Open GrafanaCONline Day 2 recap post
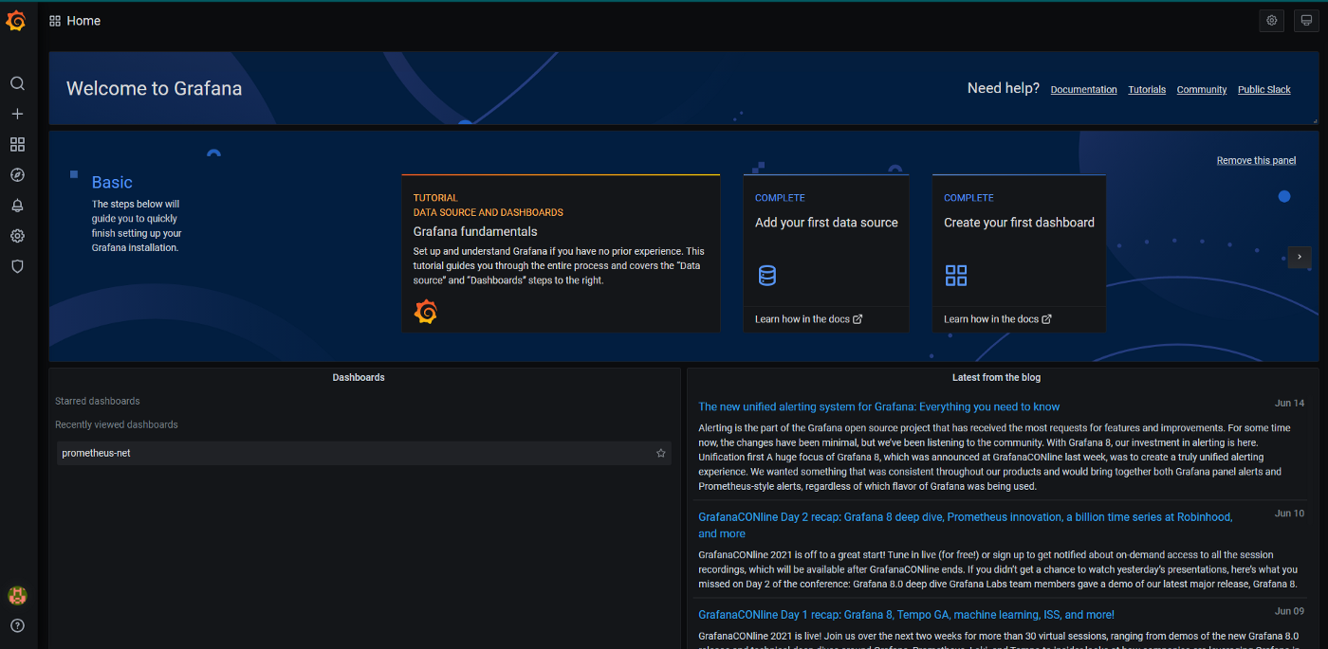Viewport: 1328px width, 649px height. point(965,525)
